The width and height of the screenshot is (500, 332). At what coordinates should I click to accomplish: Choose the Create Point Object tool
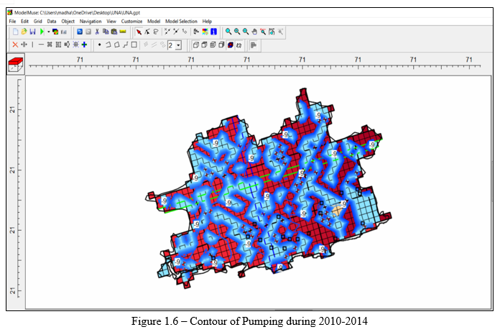pyautogui.click(x=99, y=45)
